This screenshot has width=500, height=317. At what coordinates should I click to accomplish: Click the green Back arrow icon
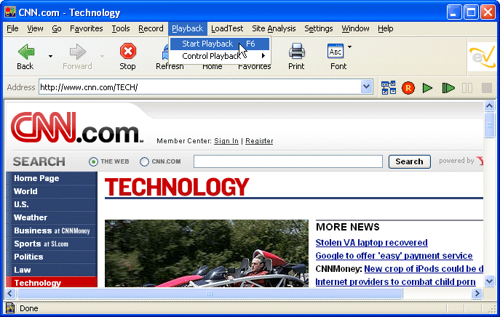[26, 52]
